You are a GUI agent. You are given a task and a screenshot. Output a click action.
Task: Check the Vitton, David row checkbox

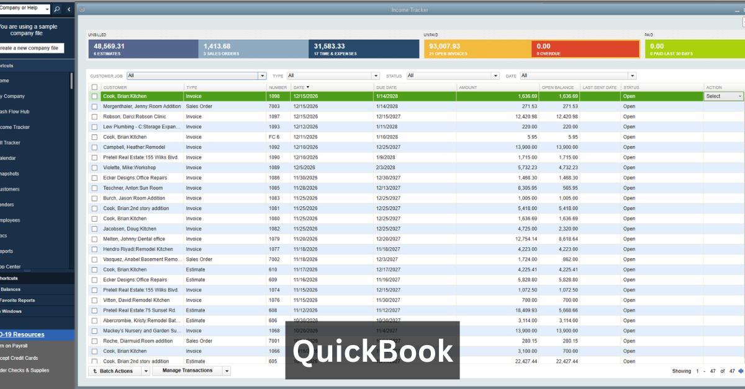[x=94, y=300]
